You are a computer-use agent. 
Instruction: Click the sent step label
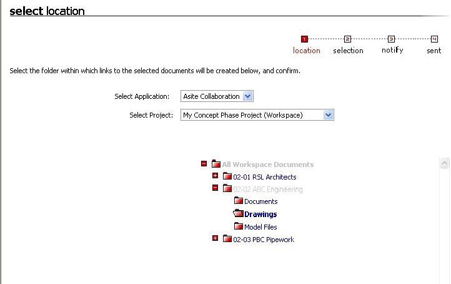click(434, 51)
